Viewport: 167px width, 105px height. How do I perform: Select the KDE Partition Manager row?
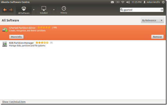coord(83,44)
